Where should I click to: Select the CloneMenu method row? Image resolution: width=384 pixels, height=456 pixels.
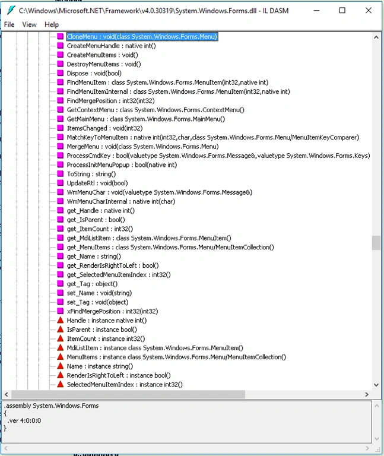pos(142,37)
